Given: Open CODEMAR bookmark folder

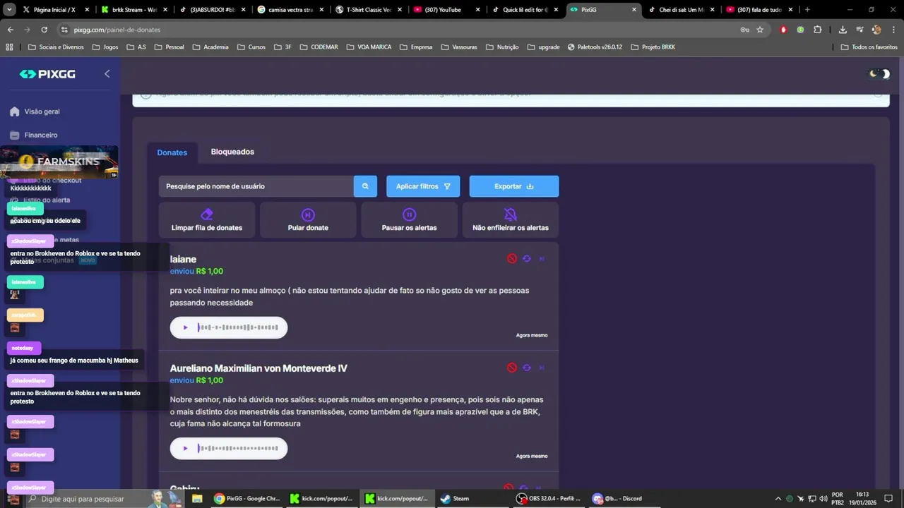Looking at the screenshot, I should point(319,47).
